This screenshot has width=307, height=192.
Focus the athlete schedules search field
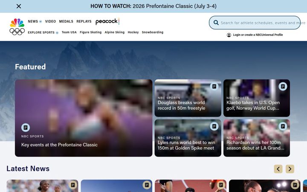point(255,23)
